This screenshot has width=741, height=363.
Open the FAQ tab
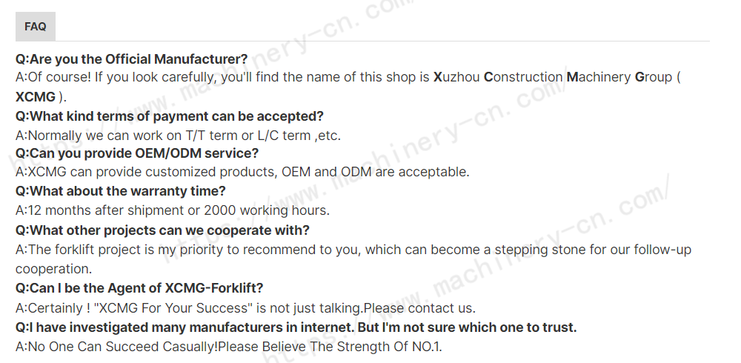36,27
